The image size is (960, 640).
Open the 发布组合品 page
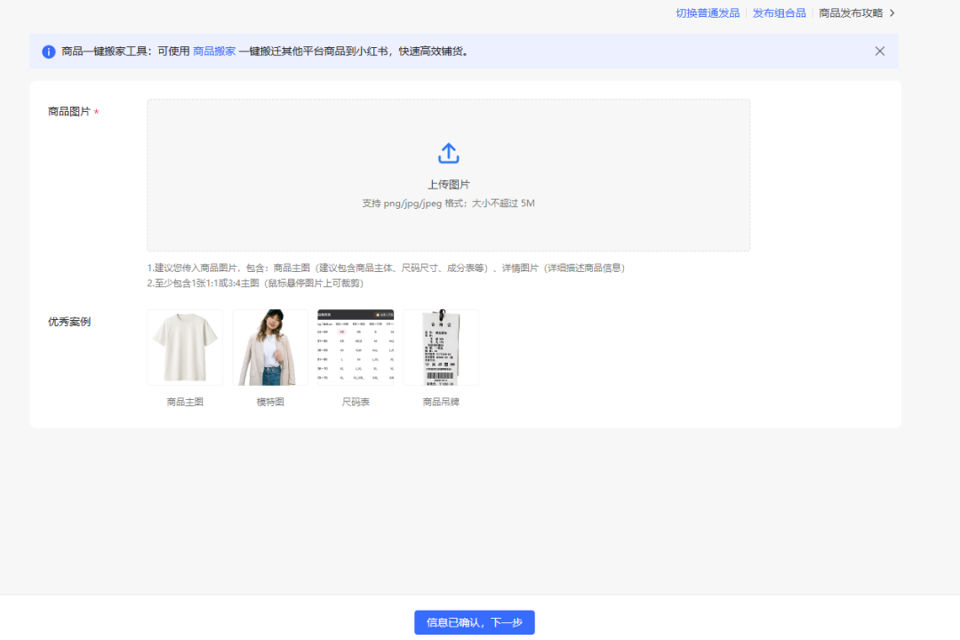(778, 13)
